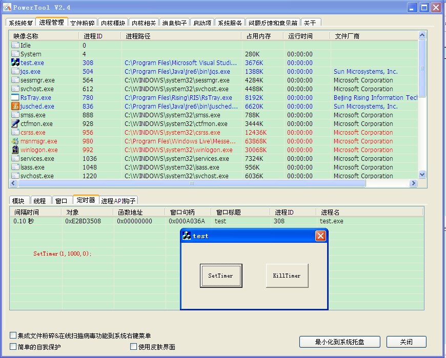The height and width of the screenshot is (358, 446).
Task: Sort by 占用内存 column header
Action: (x=262, y=36)
